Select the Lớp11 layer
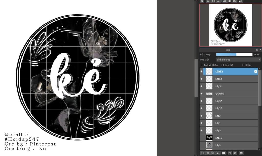Screen dimensions: 262x156 coord(230,138)
